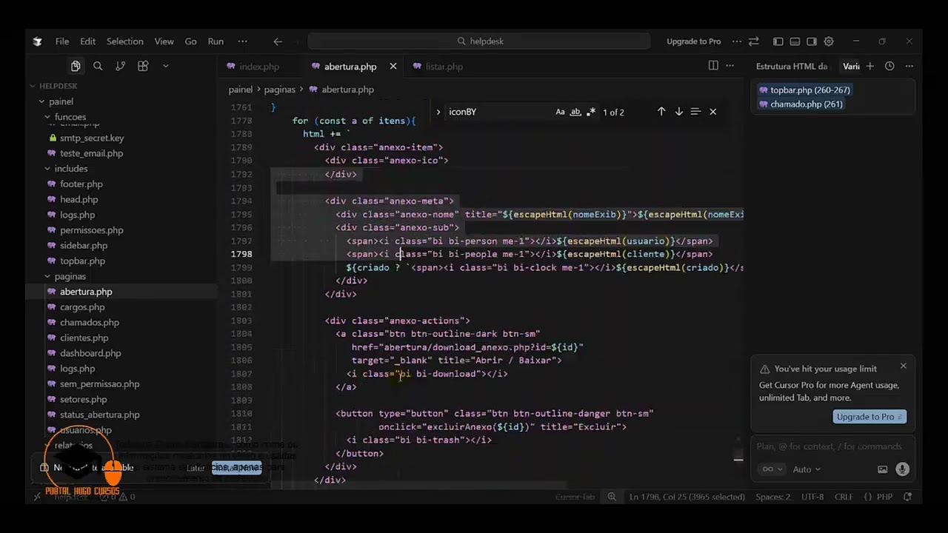Viewport: 948px width, 533px height.
Task: Dismiss the usage limit notification
Action: tap(904, 366)
